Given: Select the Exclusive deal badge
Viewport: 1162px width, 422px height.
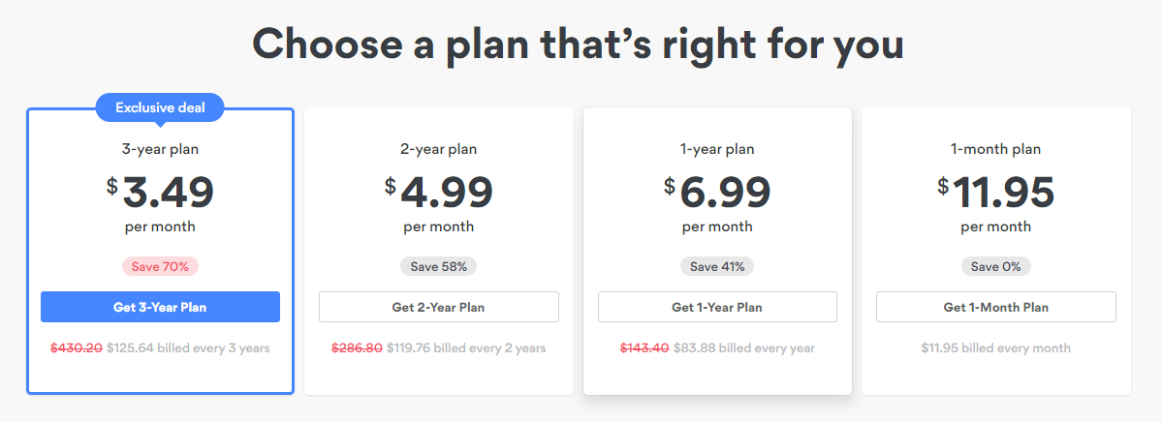Looking at the screenshot, I should click(160, 108).
